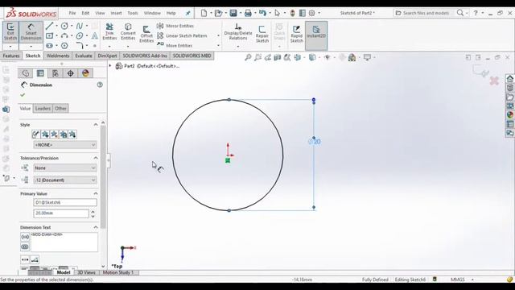
Task: Click Trim Entities
Action: tap(109, 31)
